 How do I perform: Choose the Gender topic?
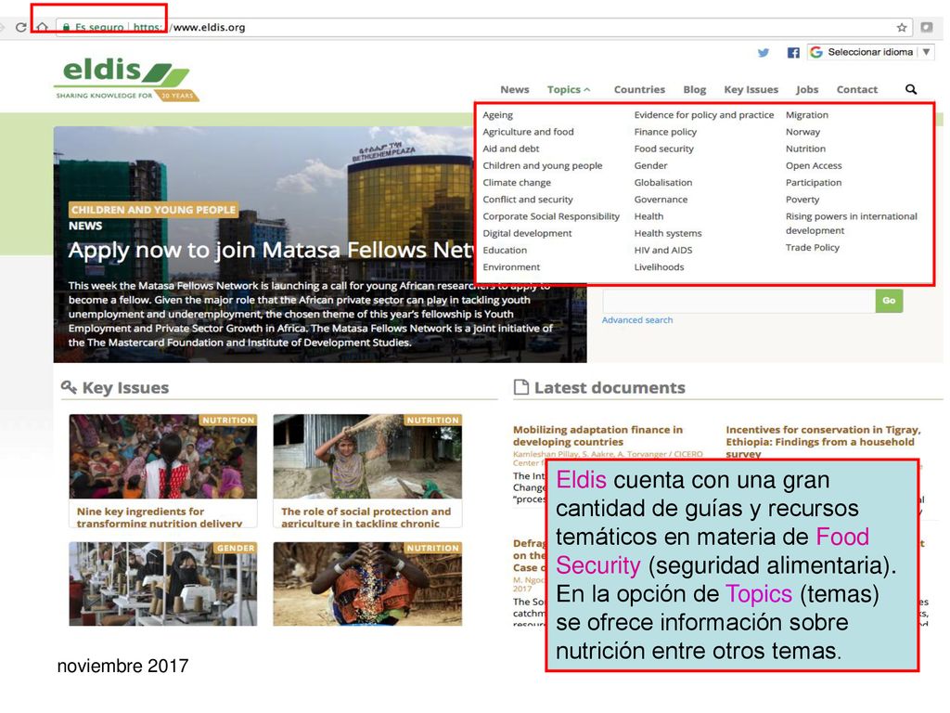[650, 166]
